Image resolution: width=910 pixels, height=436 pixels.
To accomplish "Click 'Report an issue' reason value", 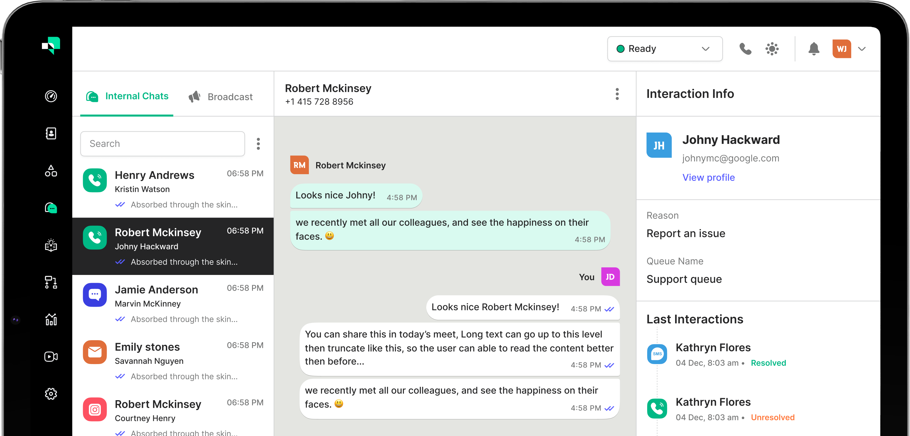I will 686,233.
